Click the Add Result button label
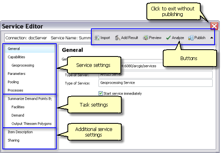Screen dimensions: 221x153 click(130, 38)
